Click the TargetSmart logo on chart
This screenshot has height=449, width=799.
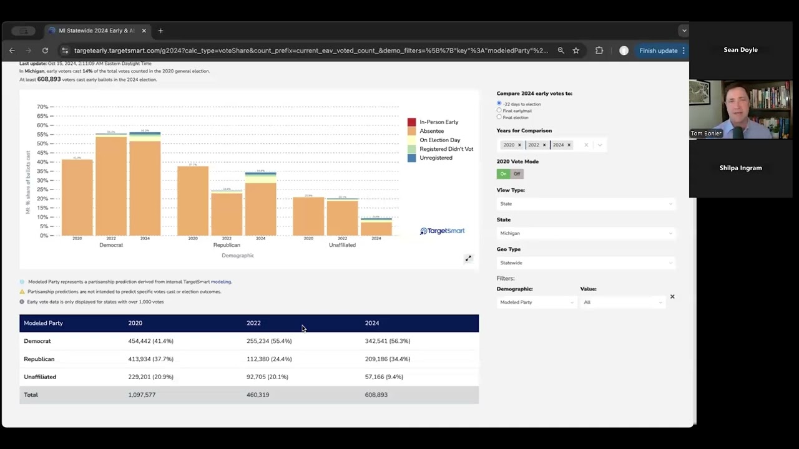[442, 231]
